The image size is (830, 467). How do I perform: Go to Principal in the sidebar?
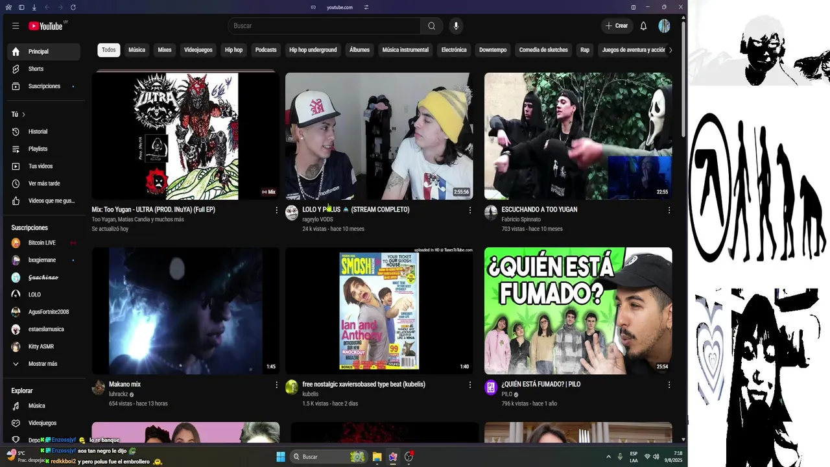click(44, 51)
